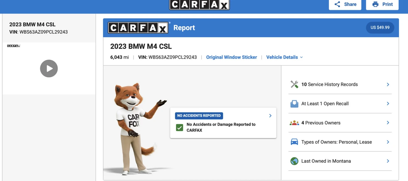The image size is (408, 181).
Task: Click the 6,043 mi mileage text
Action: click(120, 57)
